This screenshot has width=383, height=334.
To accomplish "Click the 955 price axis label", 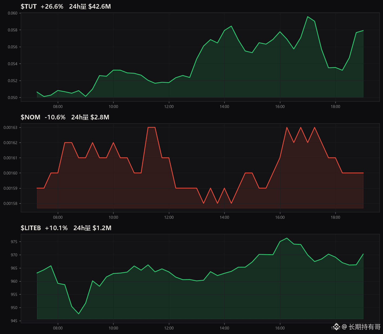I will [14, 295].
